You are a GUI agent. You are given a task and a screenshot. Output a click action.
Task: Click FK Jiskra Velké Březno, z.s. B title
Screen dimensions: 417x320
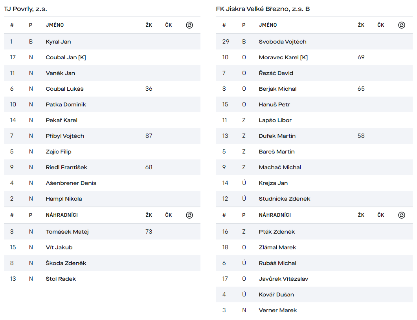coord(263,9)
